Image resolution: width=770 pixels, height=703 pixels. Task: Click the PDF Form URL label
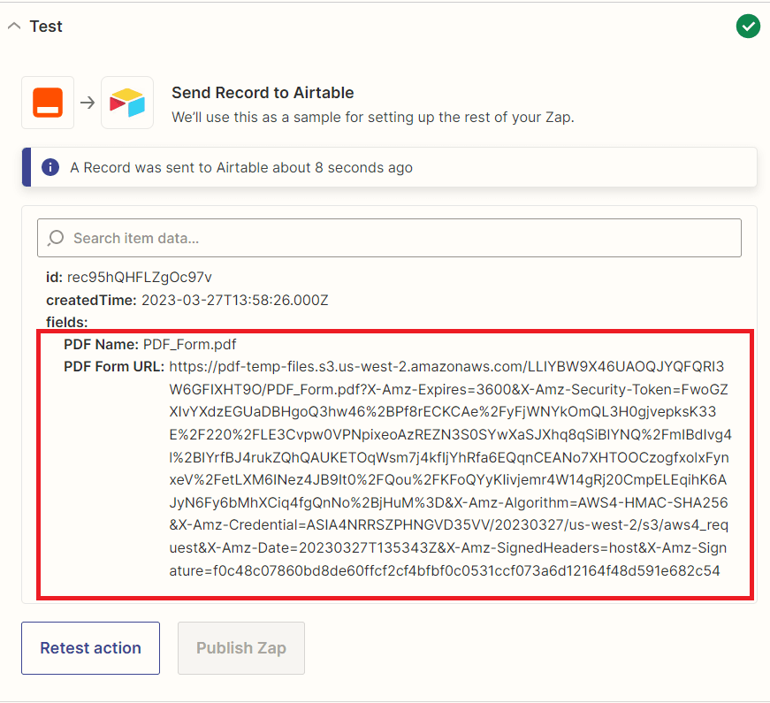[x=114, y=366]
